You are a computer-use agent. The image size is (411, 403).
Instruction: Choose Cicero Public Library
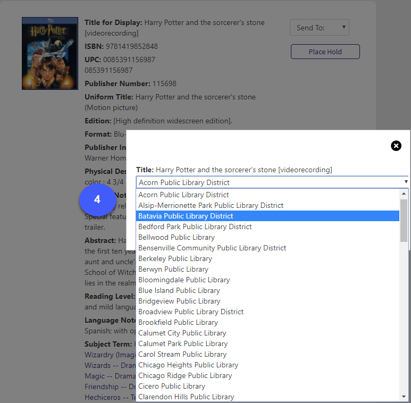[267, 386]
